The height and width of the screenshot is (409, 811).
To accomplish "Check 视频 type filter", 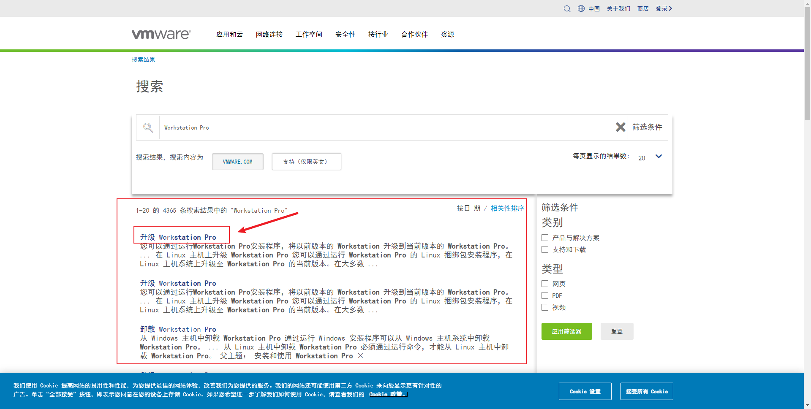I will (x=545, y=307).
